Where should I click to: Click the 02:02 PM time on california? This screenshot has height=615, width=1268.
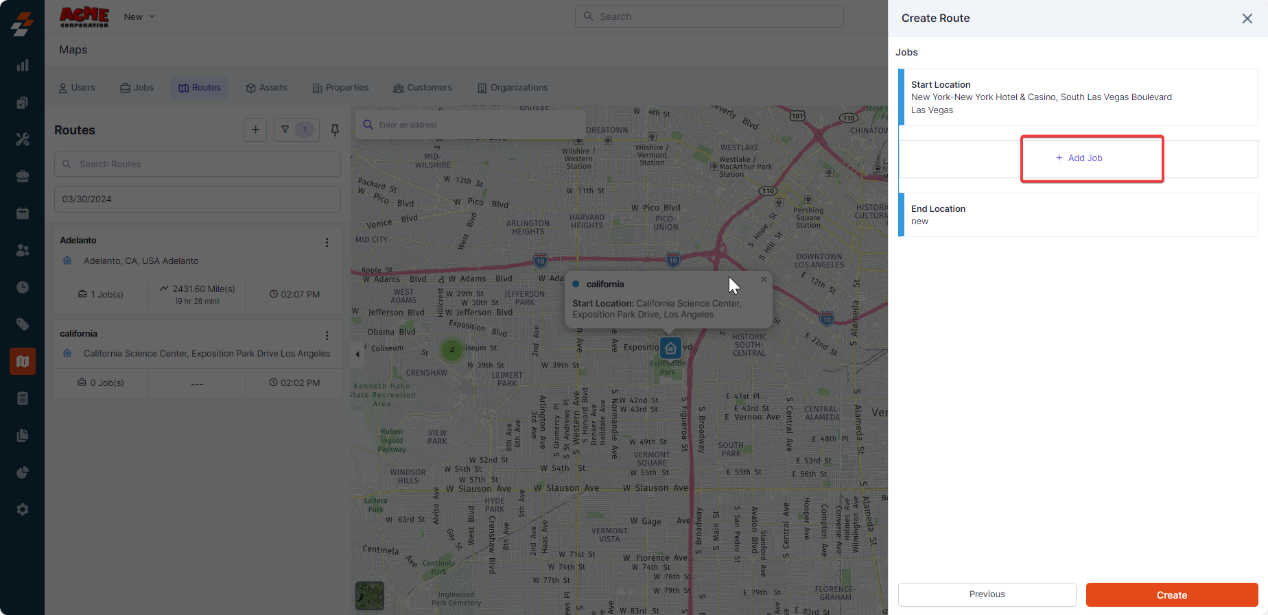[x=294, y=383]
